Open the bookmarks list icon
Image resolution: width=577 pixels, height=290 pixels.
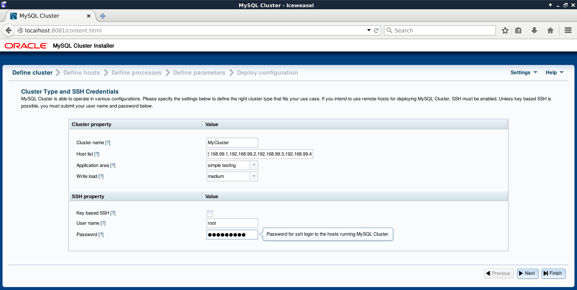click(x=518, y=30)
